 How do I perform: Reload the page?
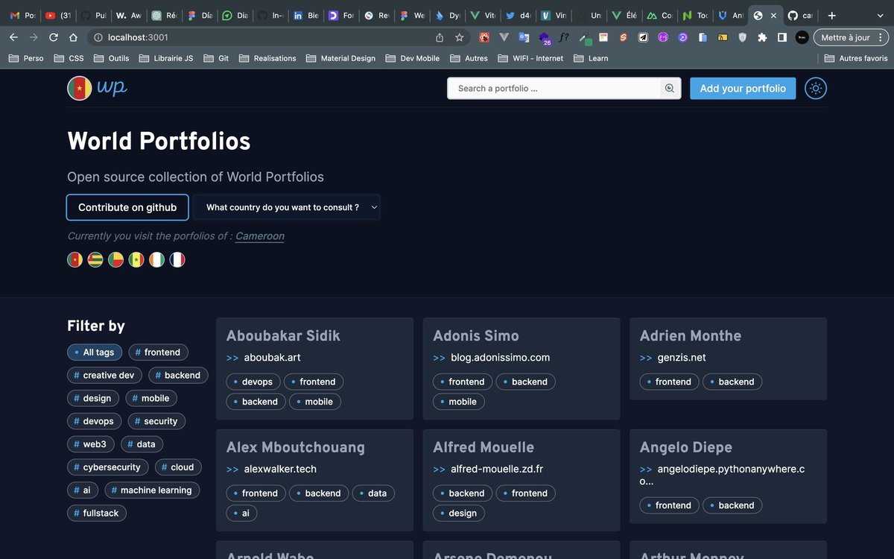tap(53, 37)
